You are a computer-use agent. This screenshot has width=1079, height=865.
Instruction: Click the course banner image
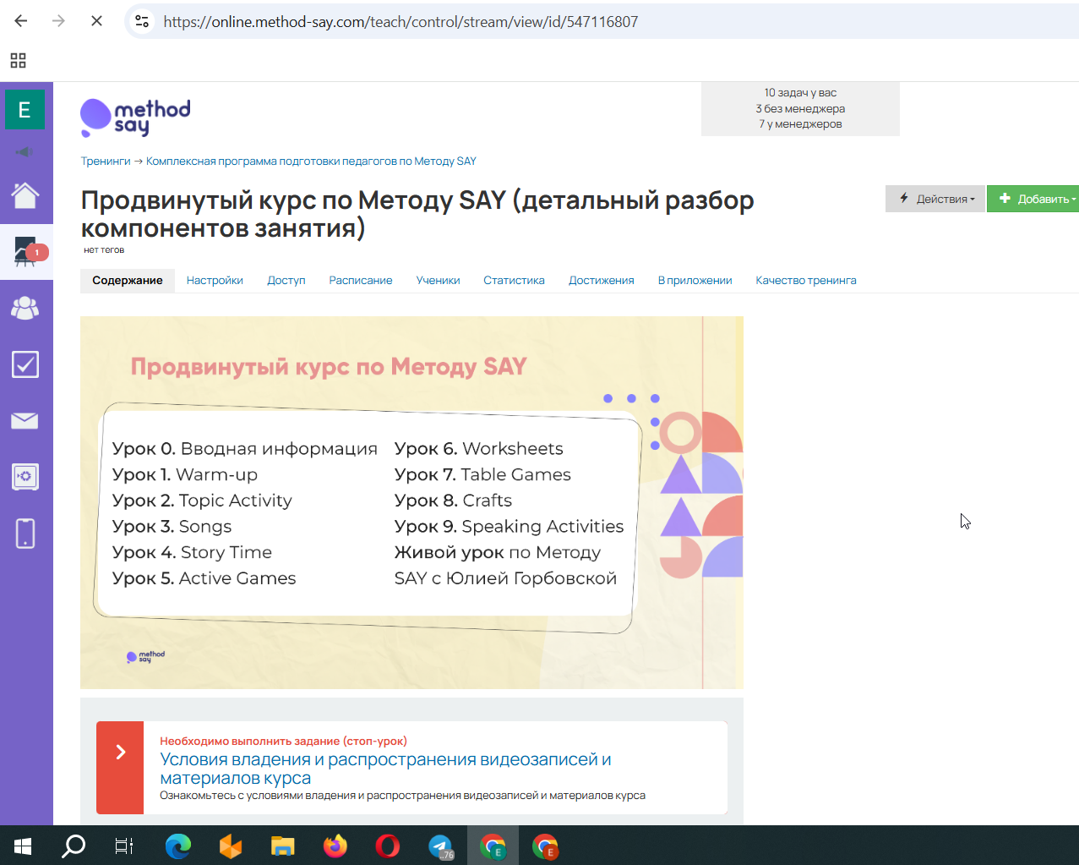[411, 502]
